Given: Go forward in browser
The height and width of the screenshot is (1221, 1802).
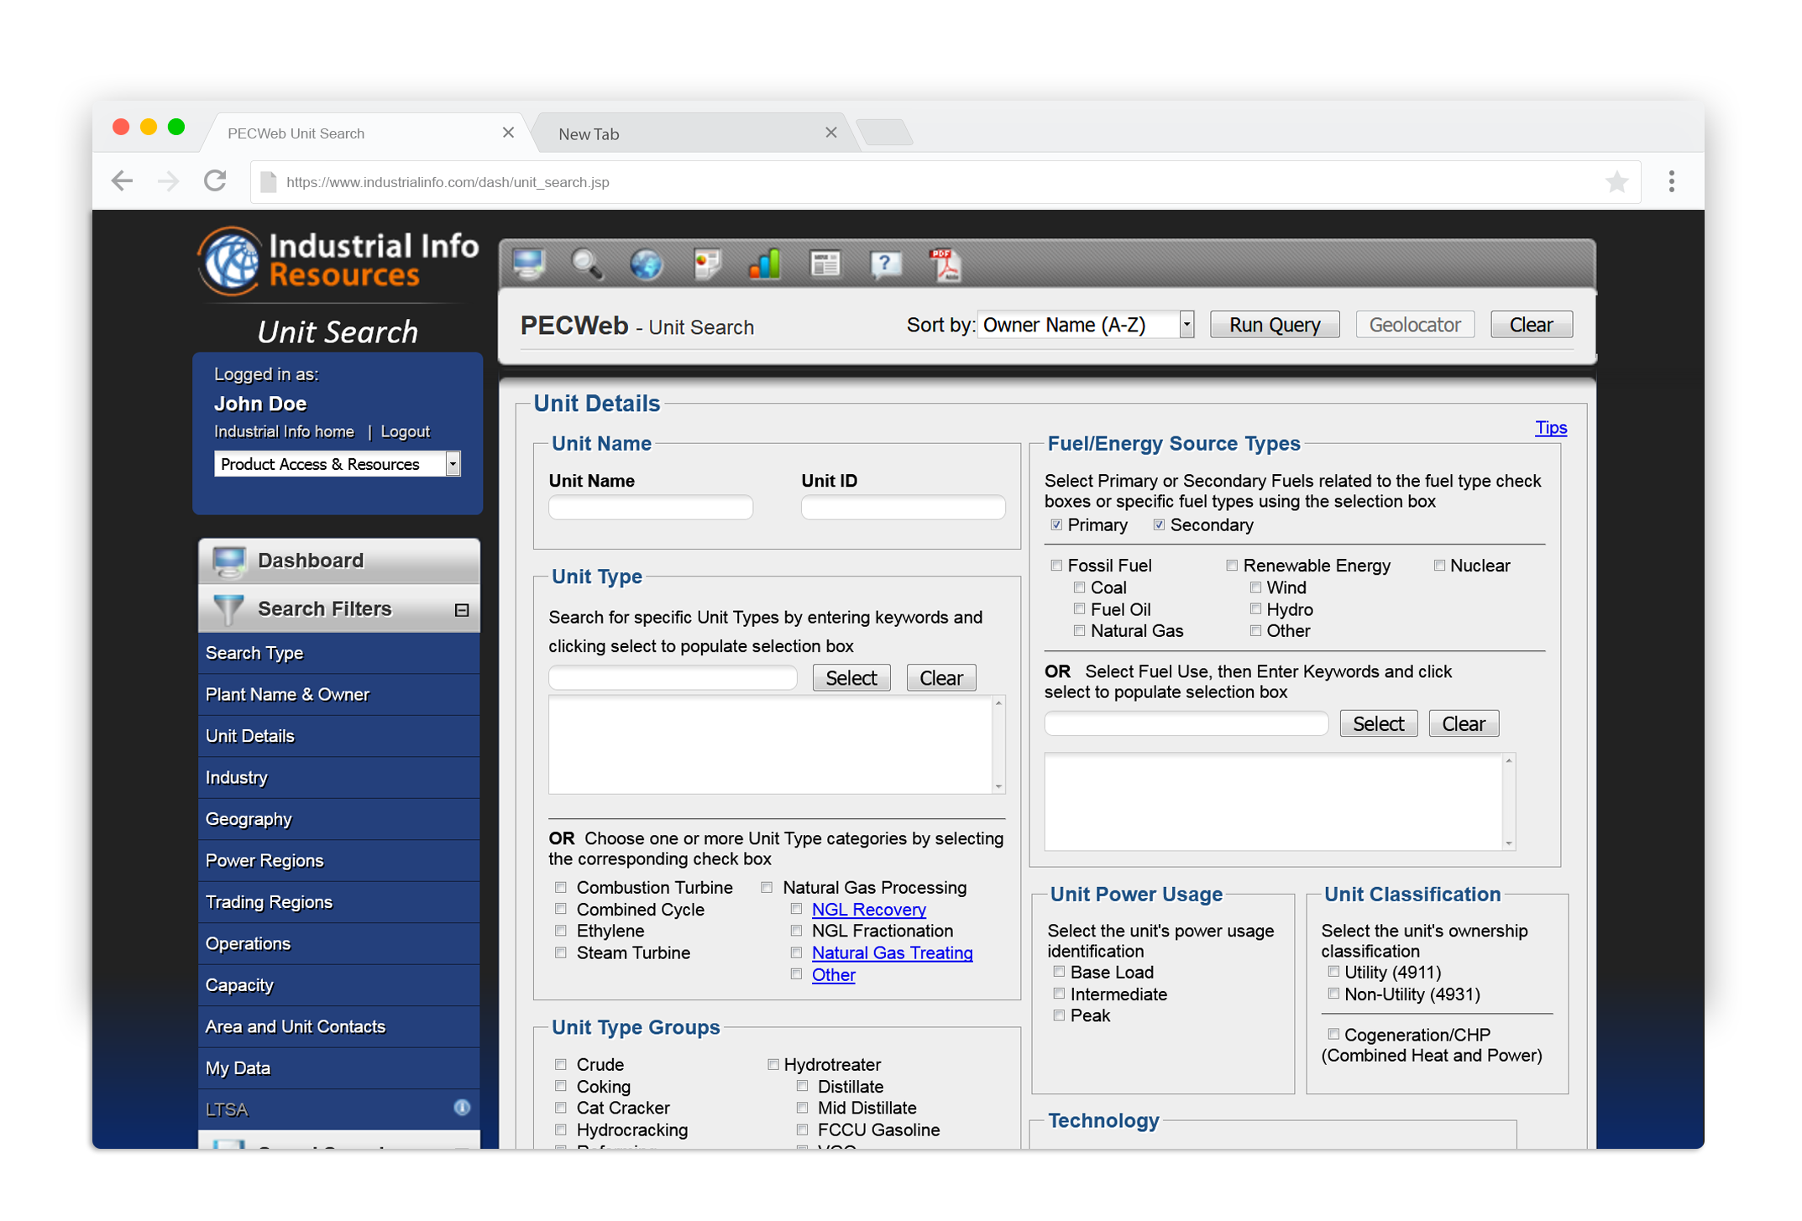Looking at the screenshot, I should tap(169, 181).
